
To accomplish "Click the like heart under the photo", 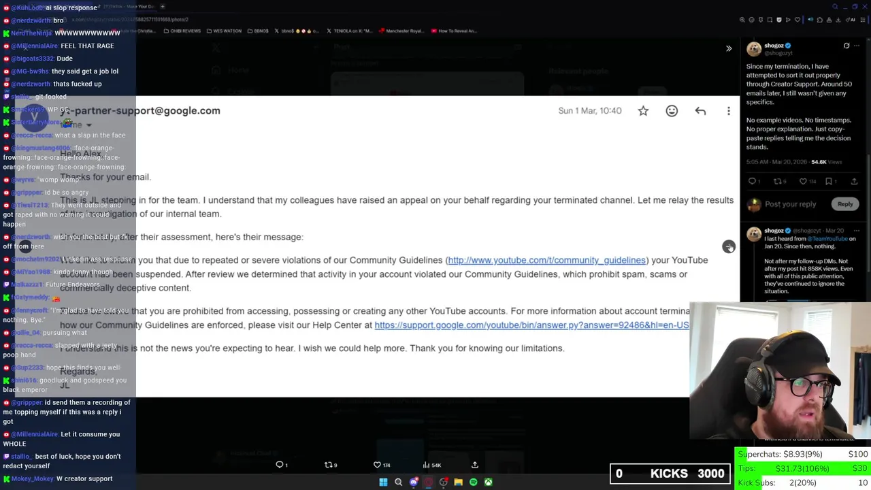I will click(x=381, y=465).
